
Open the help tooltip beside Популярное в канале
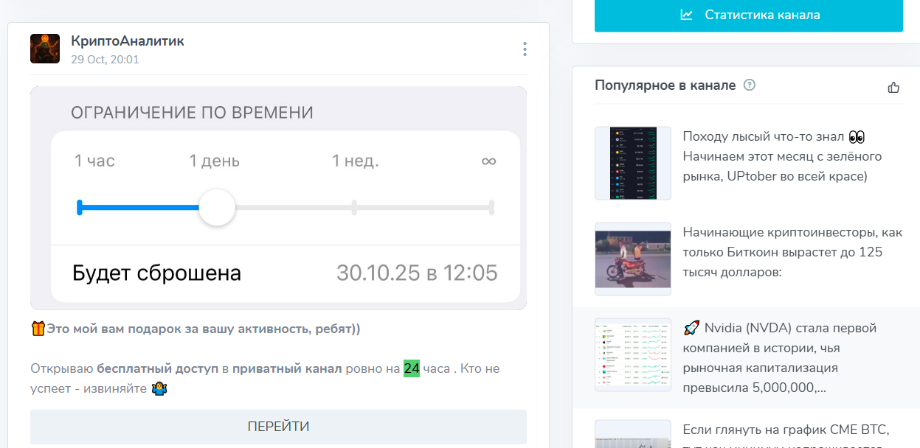coord(750,85)
